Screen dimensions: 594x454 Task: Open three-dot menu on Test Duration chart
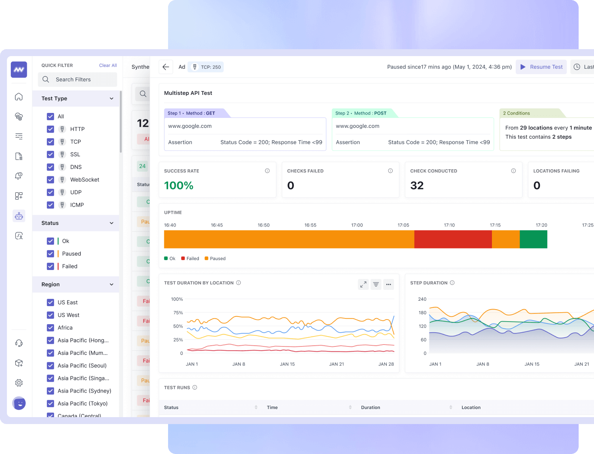click(389, 284)
